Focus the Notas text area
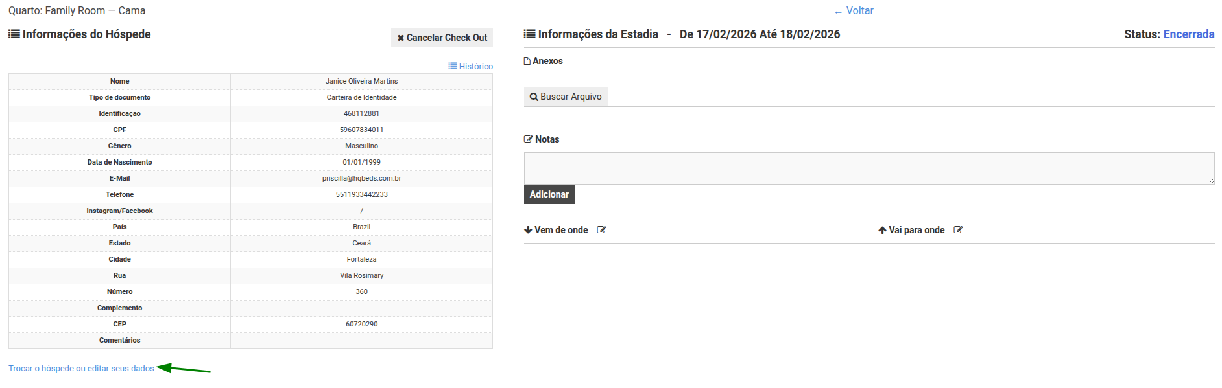1222x388 pixels. (869, 168)
